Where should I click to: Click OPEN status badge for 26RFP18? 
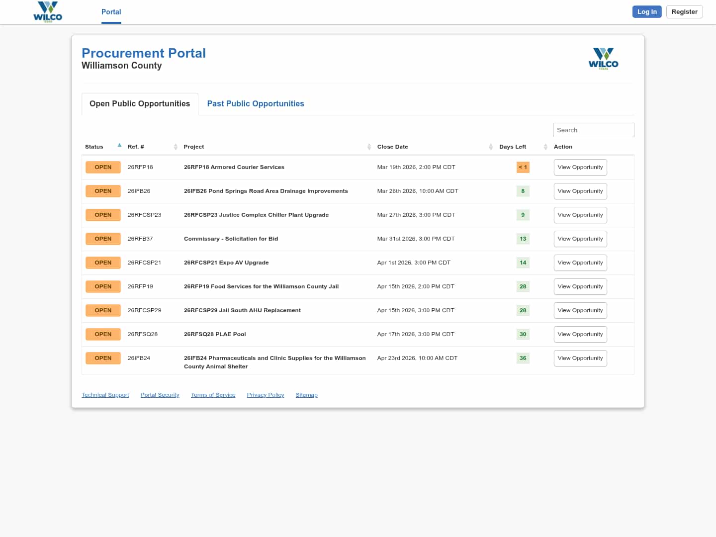(x=103, y=168)
